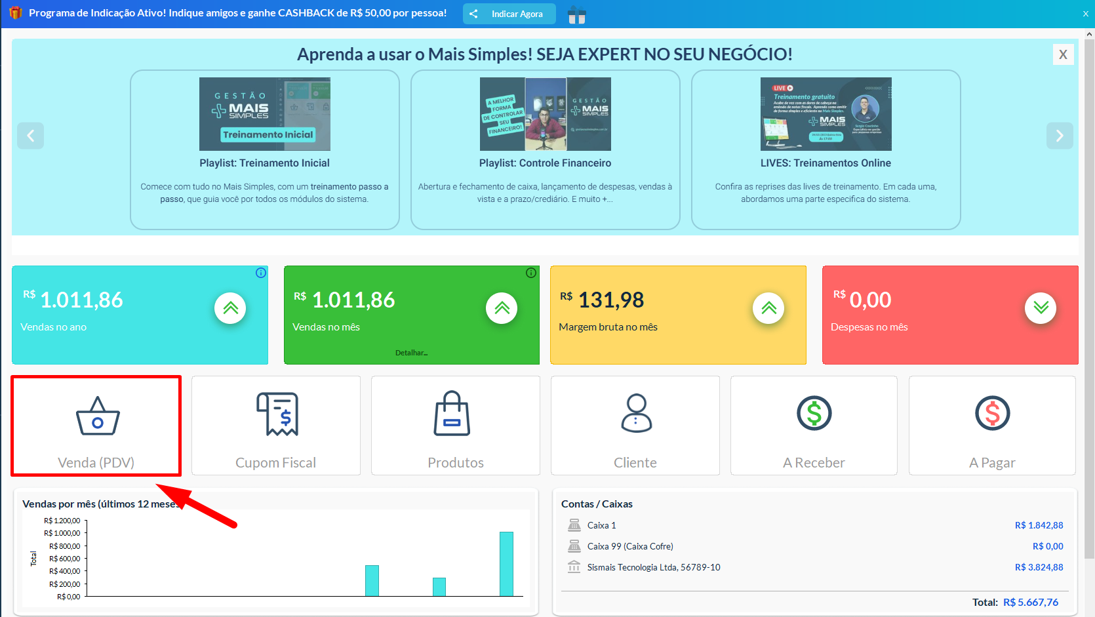
Task: Click the Indicar Agora button
Action: (x=509, y=14)
